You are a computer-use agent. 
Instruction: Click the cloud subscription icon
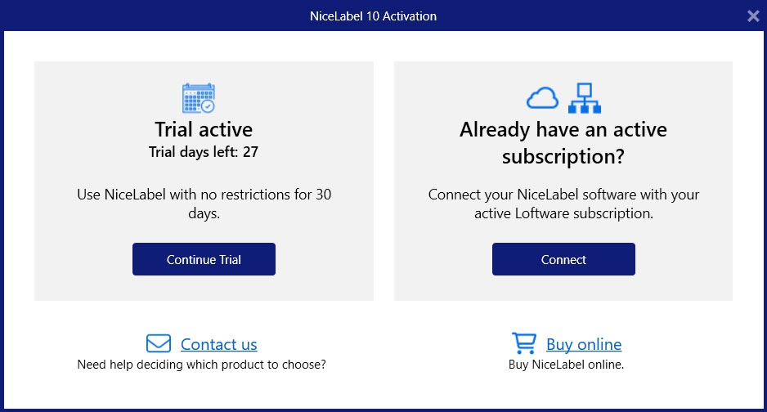542,98
